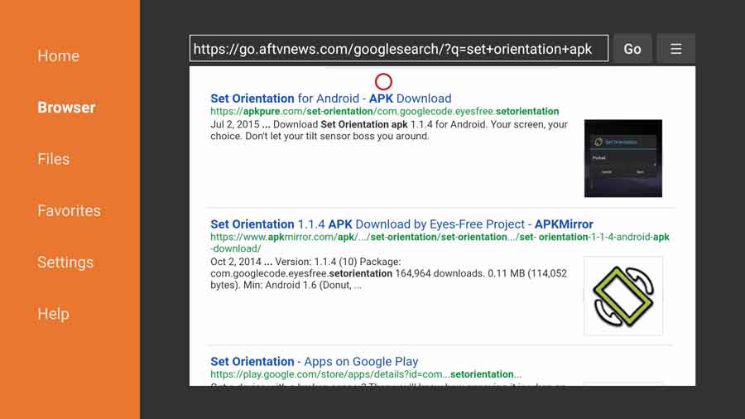The height and width of the screenshot is (419, 745).
Task: Open 'Set Orientation - Apps on Google Play' result
Action: pos(314,362)
